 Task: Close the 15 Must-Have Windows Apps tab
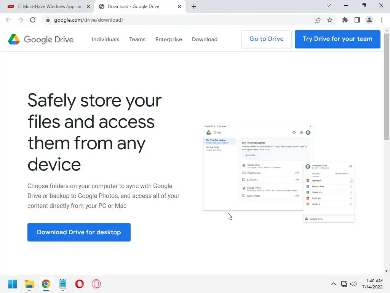[88, 6]
